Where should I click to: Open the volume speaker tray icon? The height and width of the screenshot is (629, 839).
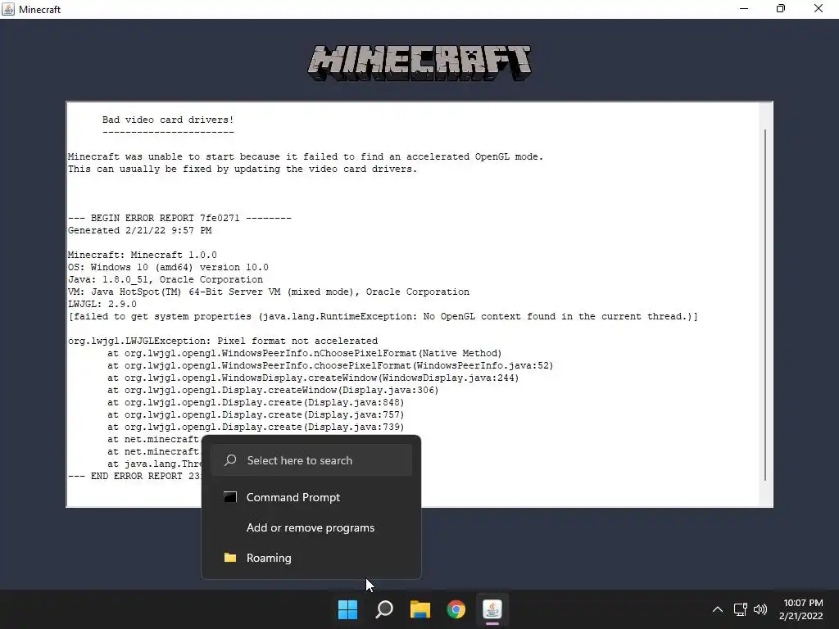pyautogui.click(x=760, y=609)
